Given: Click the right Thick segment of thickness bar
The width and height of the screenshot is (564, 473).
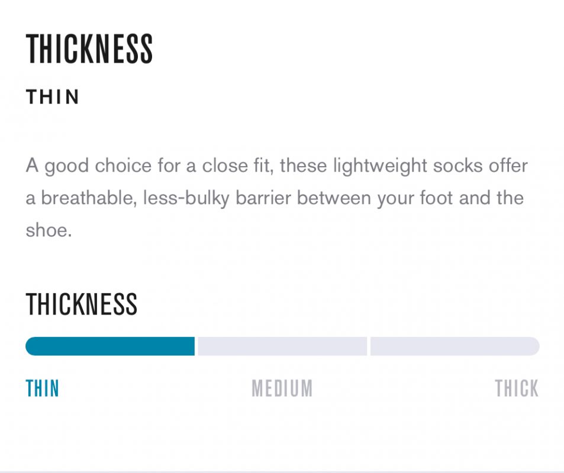Looking at the screenshot, I should pos(455,346).
